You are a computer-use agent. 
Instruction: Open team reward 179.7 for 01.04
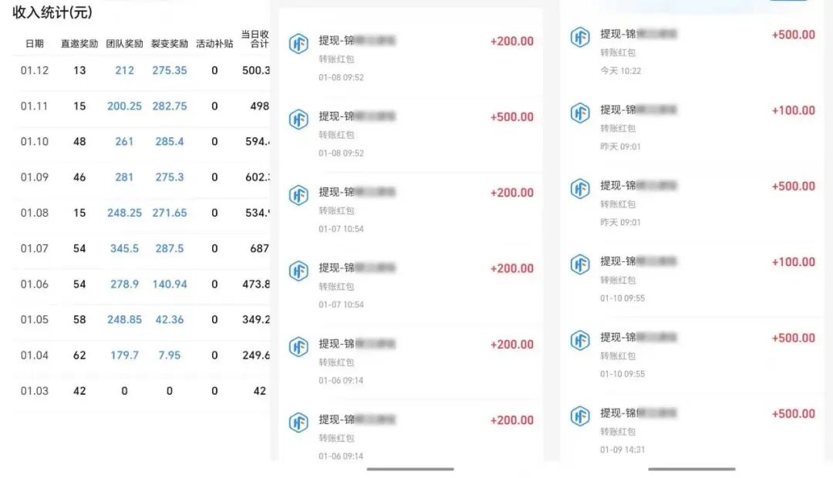pos(124,355)
